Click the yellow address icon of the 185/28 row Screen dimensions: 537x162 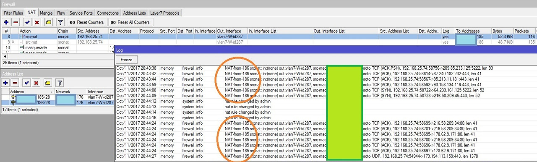(x=13, y=97)
